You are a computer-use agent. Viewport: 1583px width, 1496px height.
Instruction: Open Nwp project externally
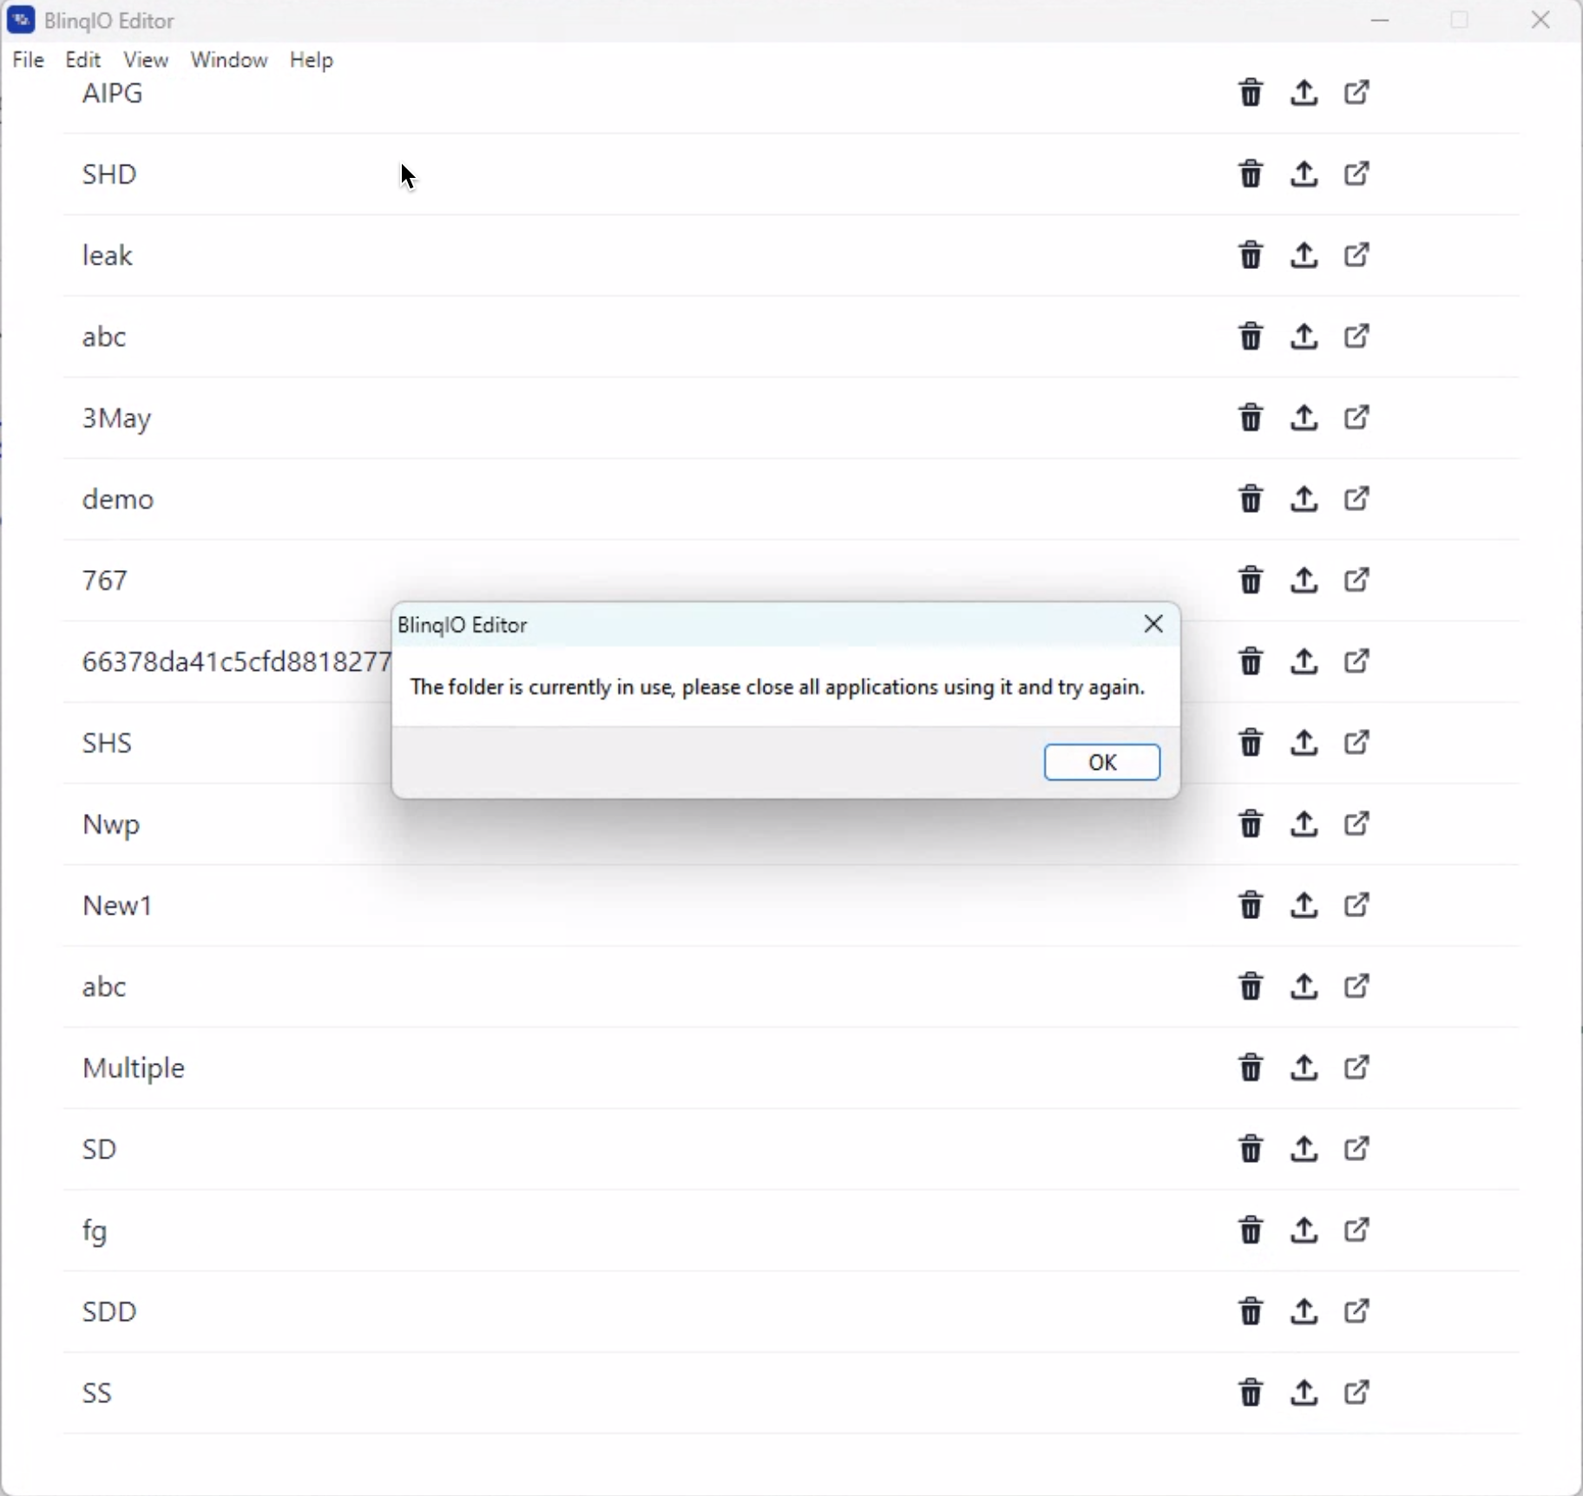pos(1357,823)
